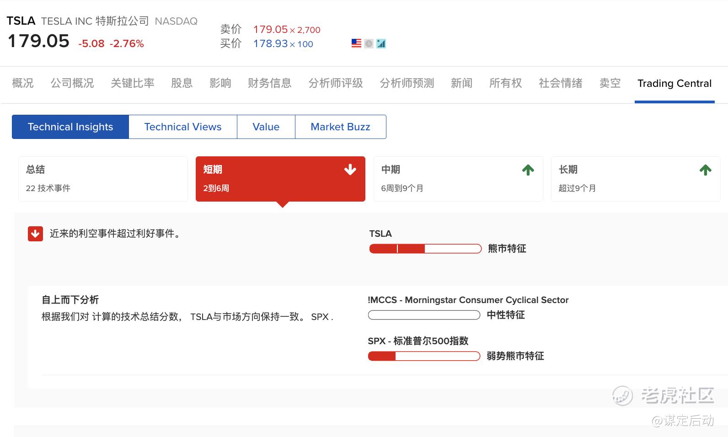Click the 卖价 179.05 quote
Screen dimensions: 728x437
coord(270,29)
